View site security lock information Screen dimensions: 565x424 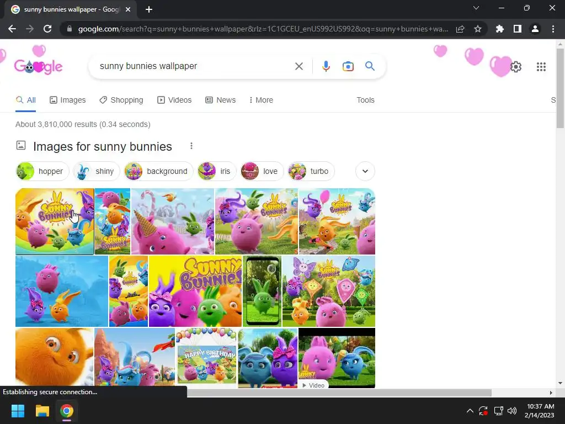pyautogui.click(x=70, y=29)
